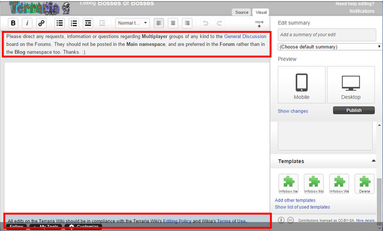Click Customize in the bottom bar
The width and height of the screenshot is (383, 231).
click(84, 227)
